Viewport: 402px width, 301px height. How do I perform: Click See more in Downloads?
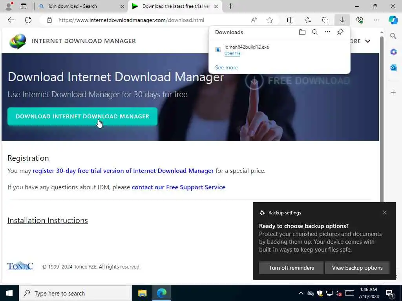(x=227, y=67)
